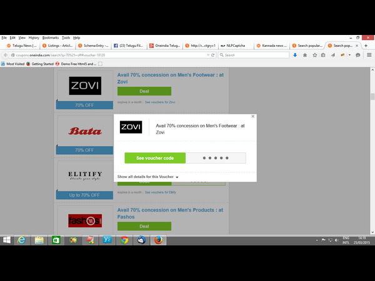Click the Windows Start button

[6, 240]
